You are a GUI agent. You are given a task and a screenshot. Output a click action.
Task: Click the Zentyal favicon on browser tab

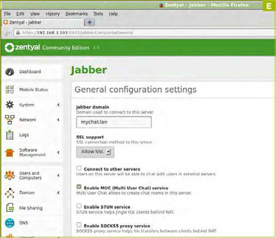6,22
